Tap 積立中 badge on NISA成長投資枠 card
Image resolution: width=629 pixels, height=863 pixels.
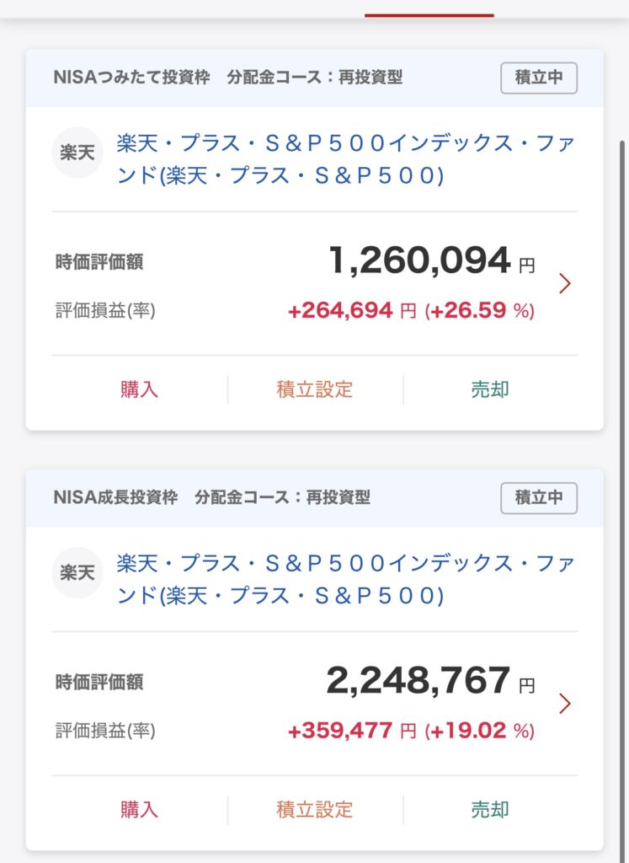(539, 498)
